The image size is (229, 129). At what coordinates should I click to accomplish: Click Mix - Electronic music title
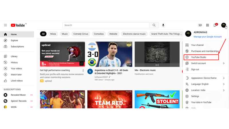(x=145, y=70)
